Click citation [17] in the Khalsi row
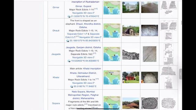Image resolution: width=196 pixels, height=110 pixels. tap(97, 79)
